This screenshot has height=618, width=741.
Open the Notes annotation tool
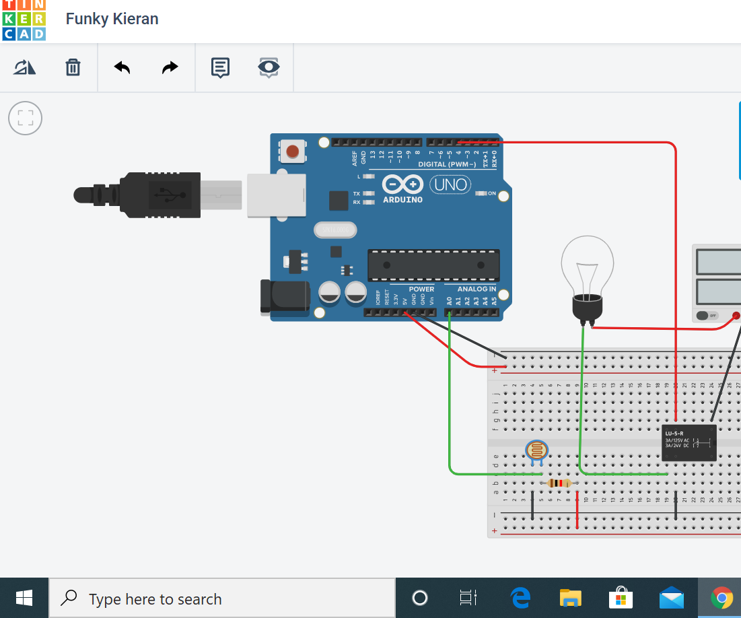[219, 67]
